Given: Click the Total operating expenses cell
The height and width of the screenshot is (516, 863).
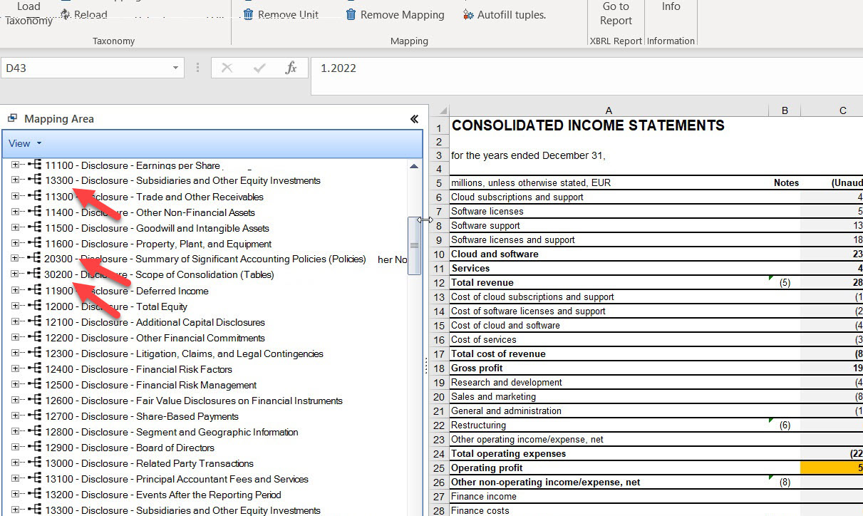Looking at the screenshot, I should (x=609, y=453).
